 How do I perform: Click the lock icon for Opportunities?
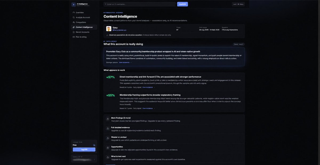point(108,148)
